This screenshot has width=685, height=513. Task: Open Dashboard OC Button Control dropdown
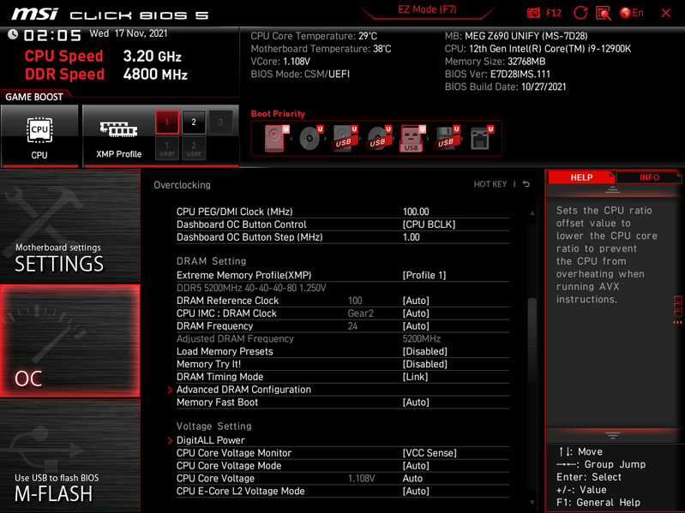tap(429, 224)
